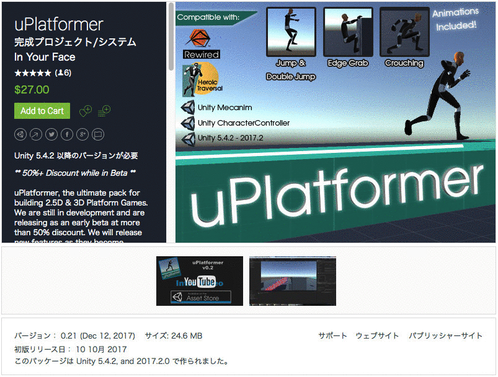Open the サポート link
The image size is (498, 377).
click(333, 336)
